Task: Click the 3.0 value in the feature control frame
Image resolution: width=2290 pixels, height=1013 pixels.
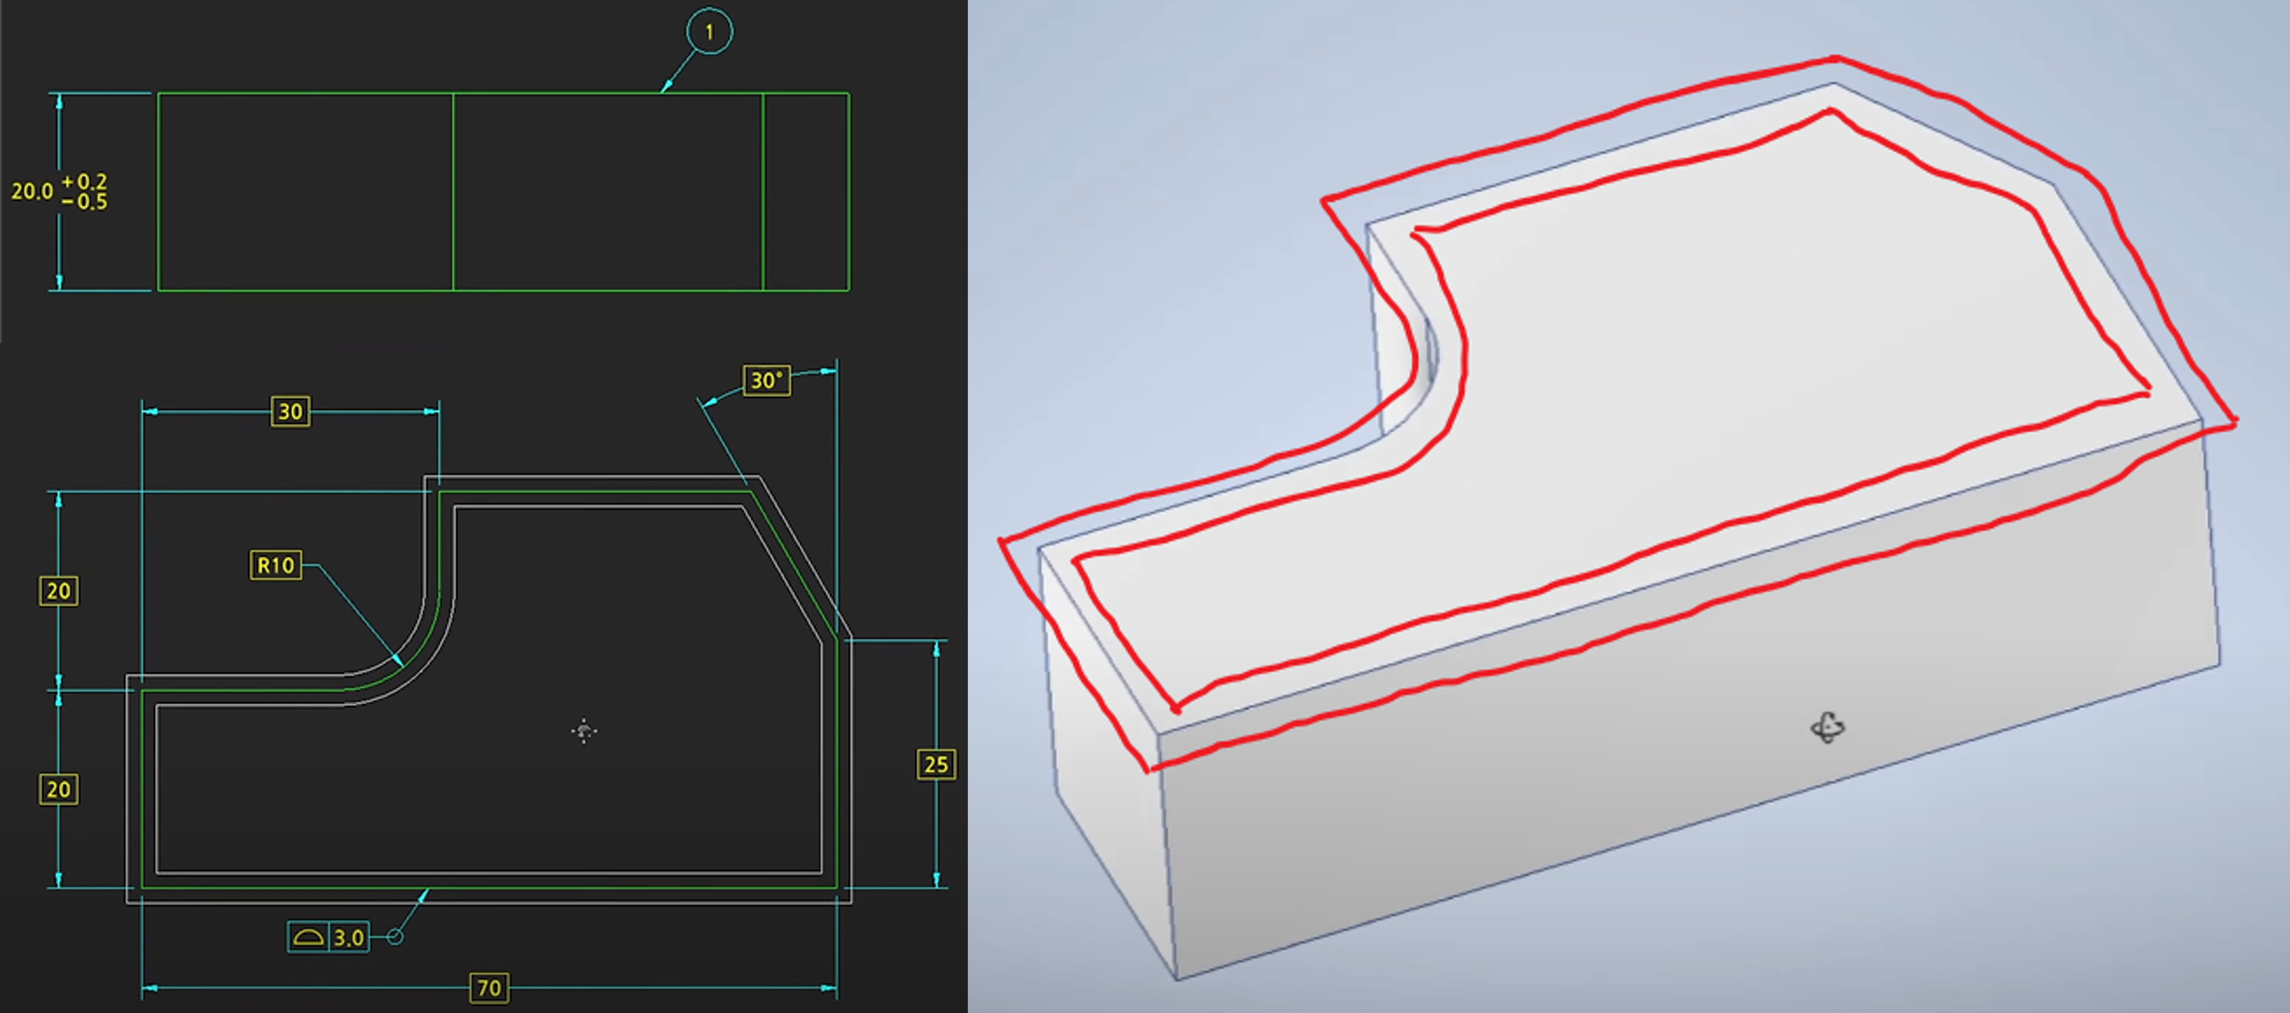Action: pyautogui.click(x=349, y=938)
